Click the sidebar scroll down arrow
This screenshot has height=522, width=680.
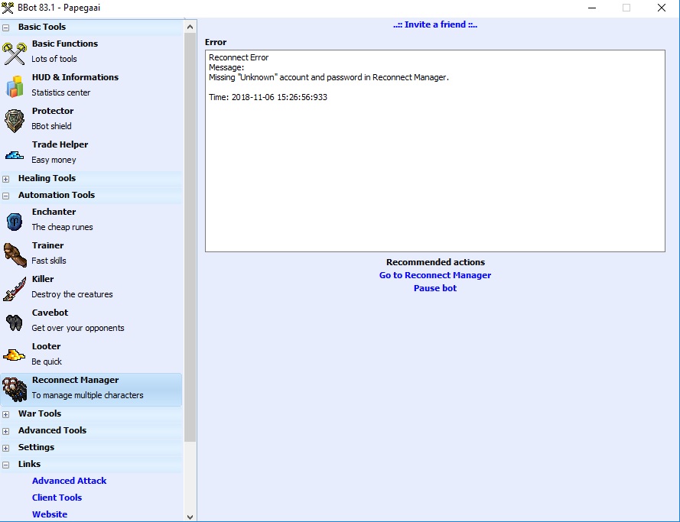tap(190, 517)
